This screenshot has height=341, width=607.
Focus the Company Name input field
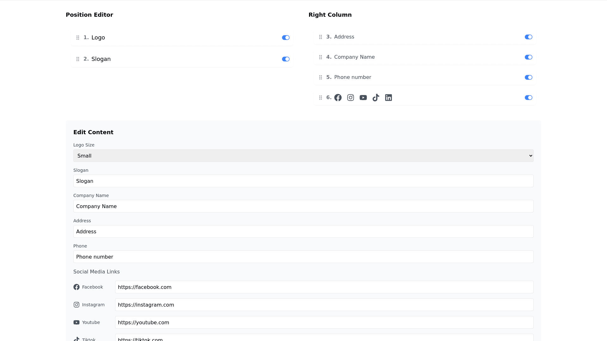pos(303,206)
